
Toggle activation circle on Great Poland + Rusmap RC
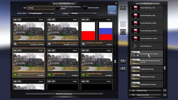point(83,44)
